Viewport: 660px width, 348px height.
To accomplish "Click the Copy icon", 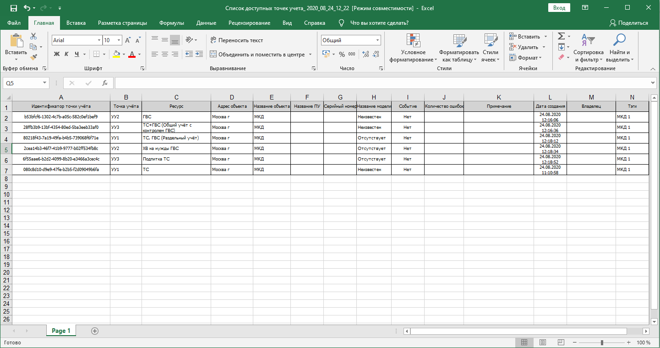I will tap(33, 47).
